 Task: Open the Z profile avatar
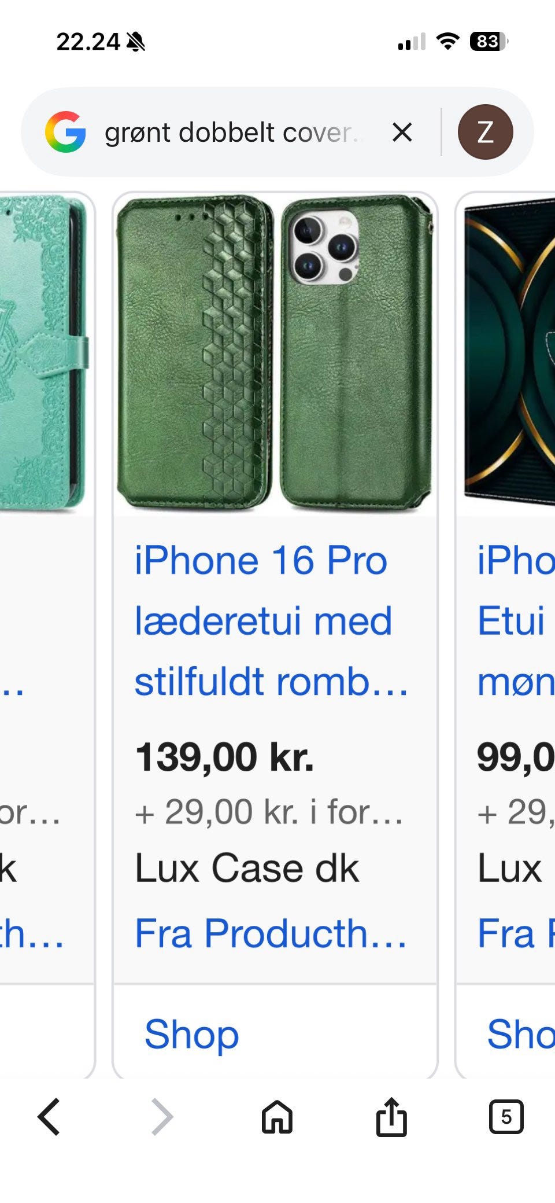tap(485, 132)
